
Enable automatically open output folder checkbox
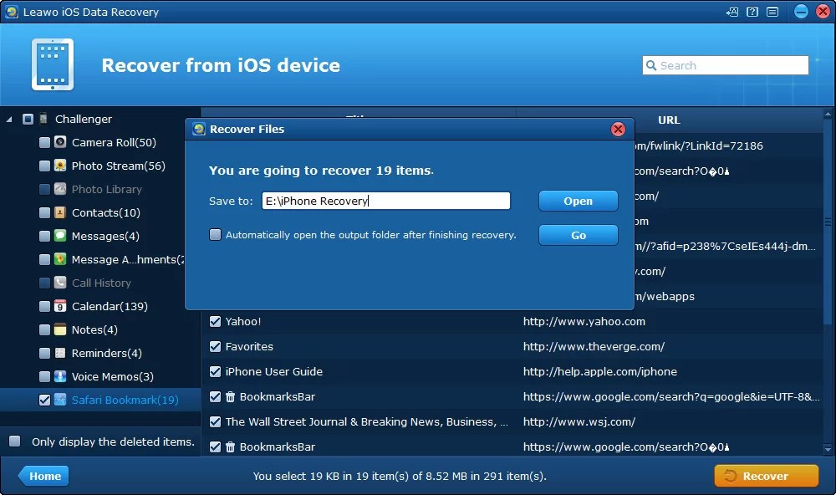pos(215,235)
